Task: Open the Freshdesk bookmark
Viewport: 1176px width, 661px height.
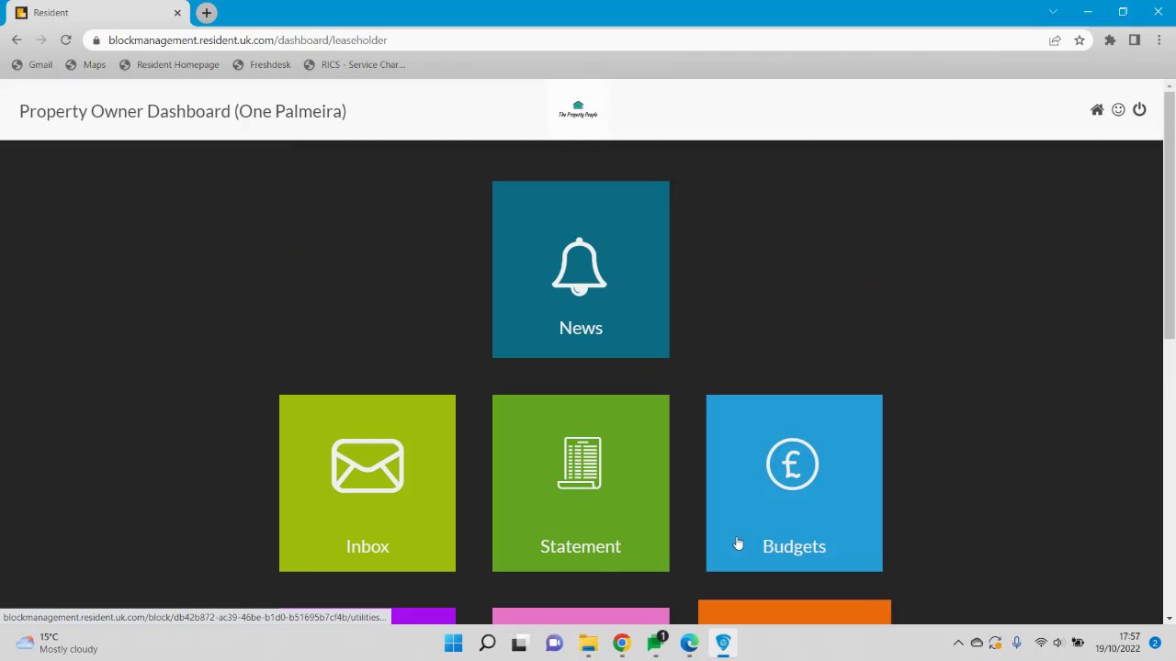Action: pyautogui.click(x=262, y=65)
